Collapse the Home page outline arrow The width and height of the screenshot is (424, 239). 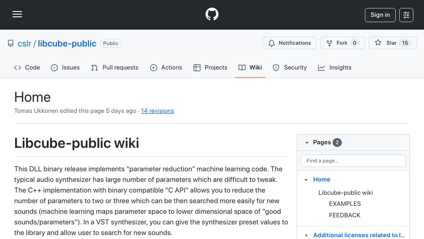coord(306,180)
